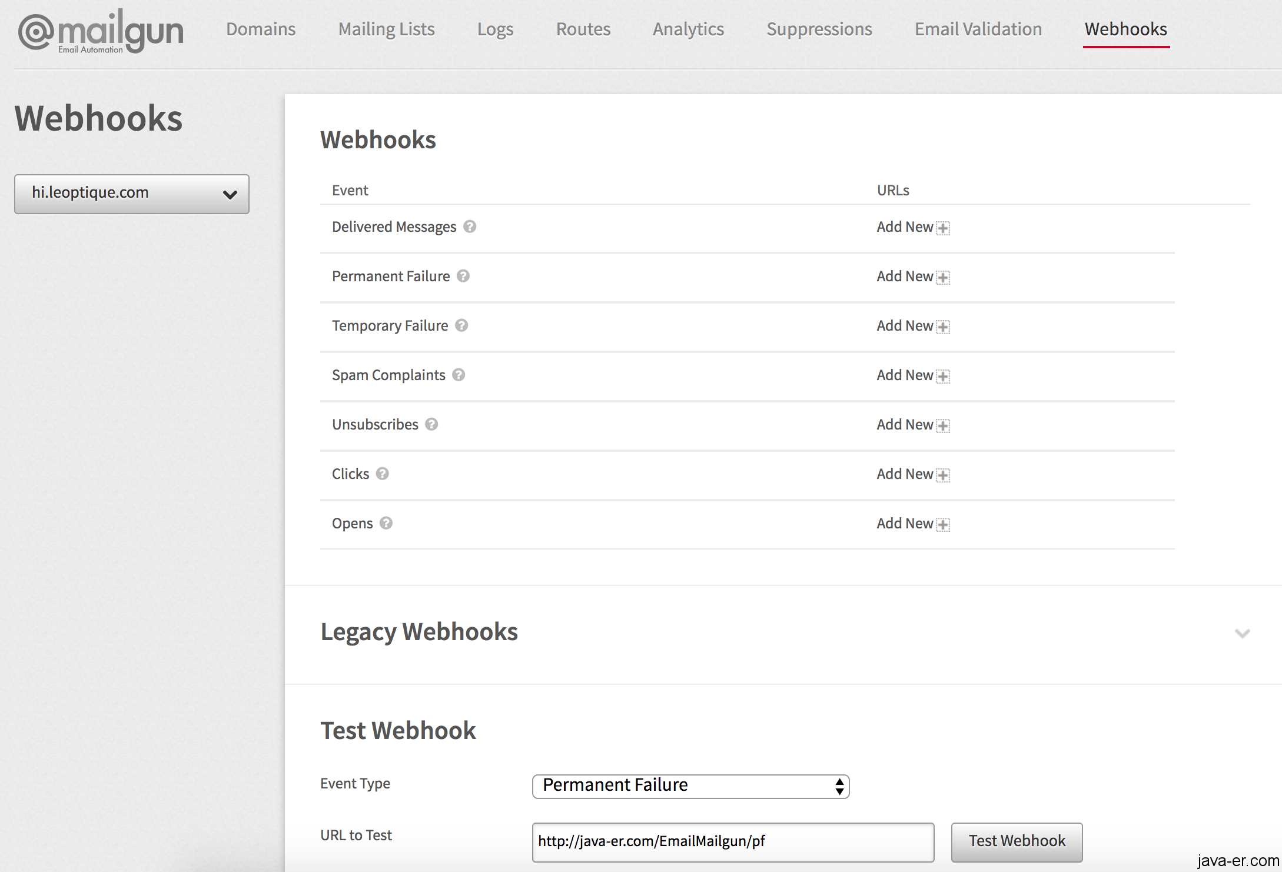Click the URL to Test label
1282x872 pixels.
tap(356, 835)
